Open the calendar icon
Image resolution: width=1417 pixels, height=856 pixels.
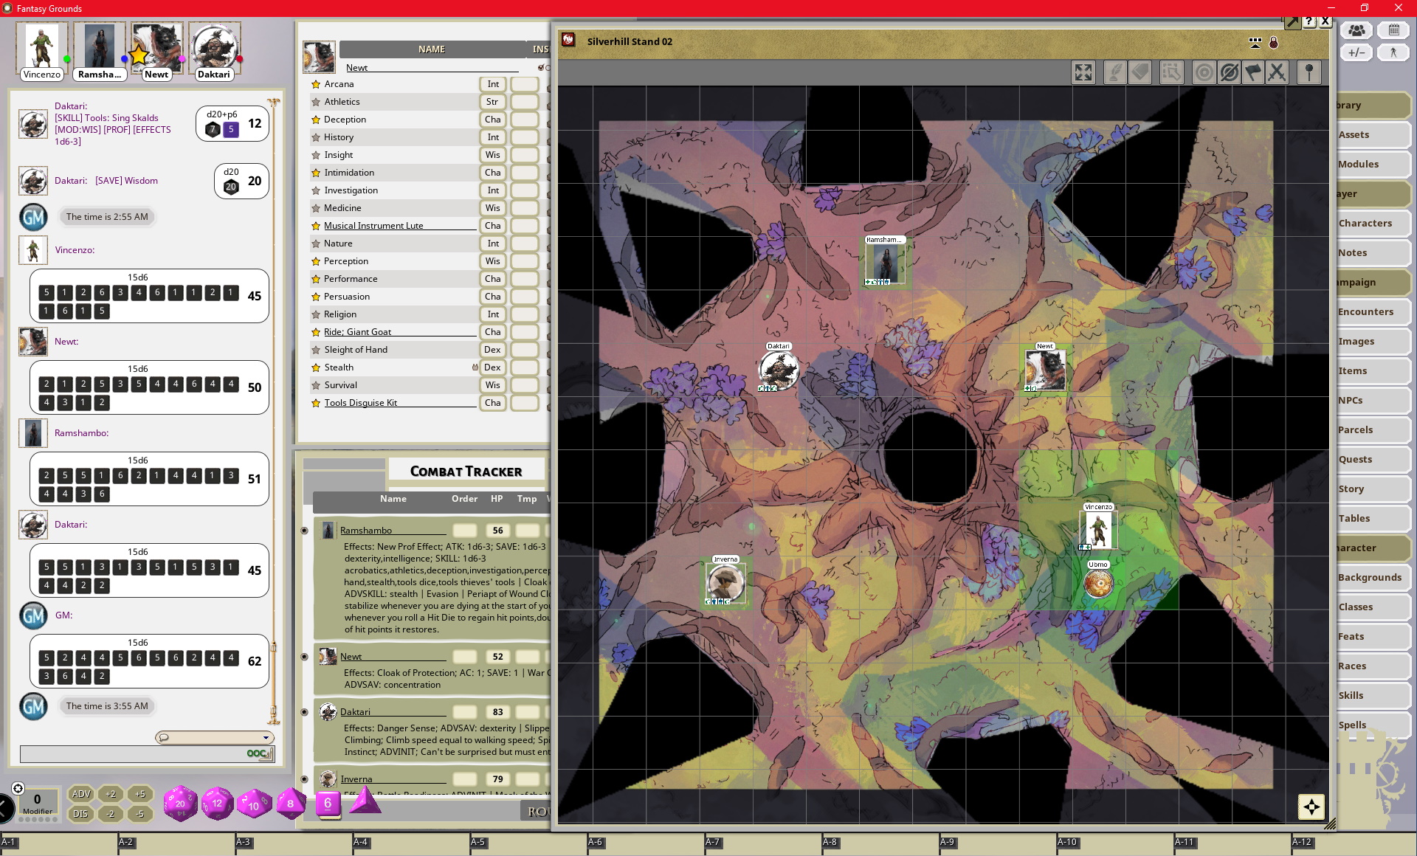[1393, 30]
